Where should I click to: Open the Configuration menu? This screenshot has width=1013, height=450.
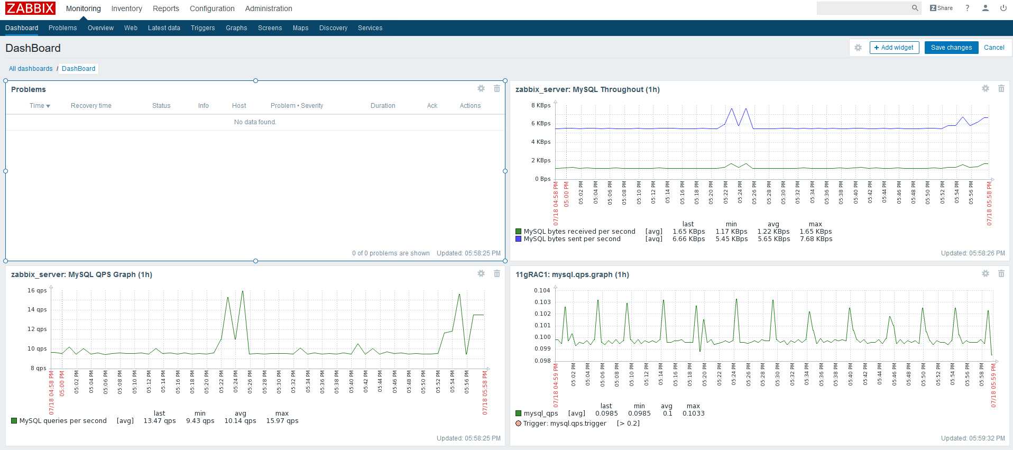(212, 8)
